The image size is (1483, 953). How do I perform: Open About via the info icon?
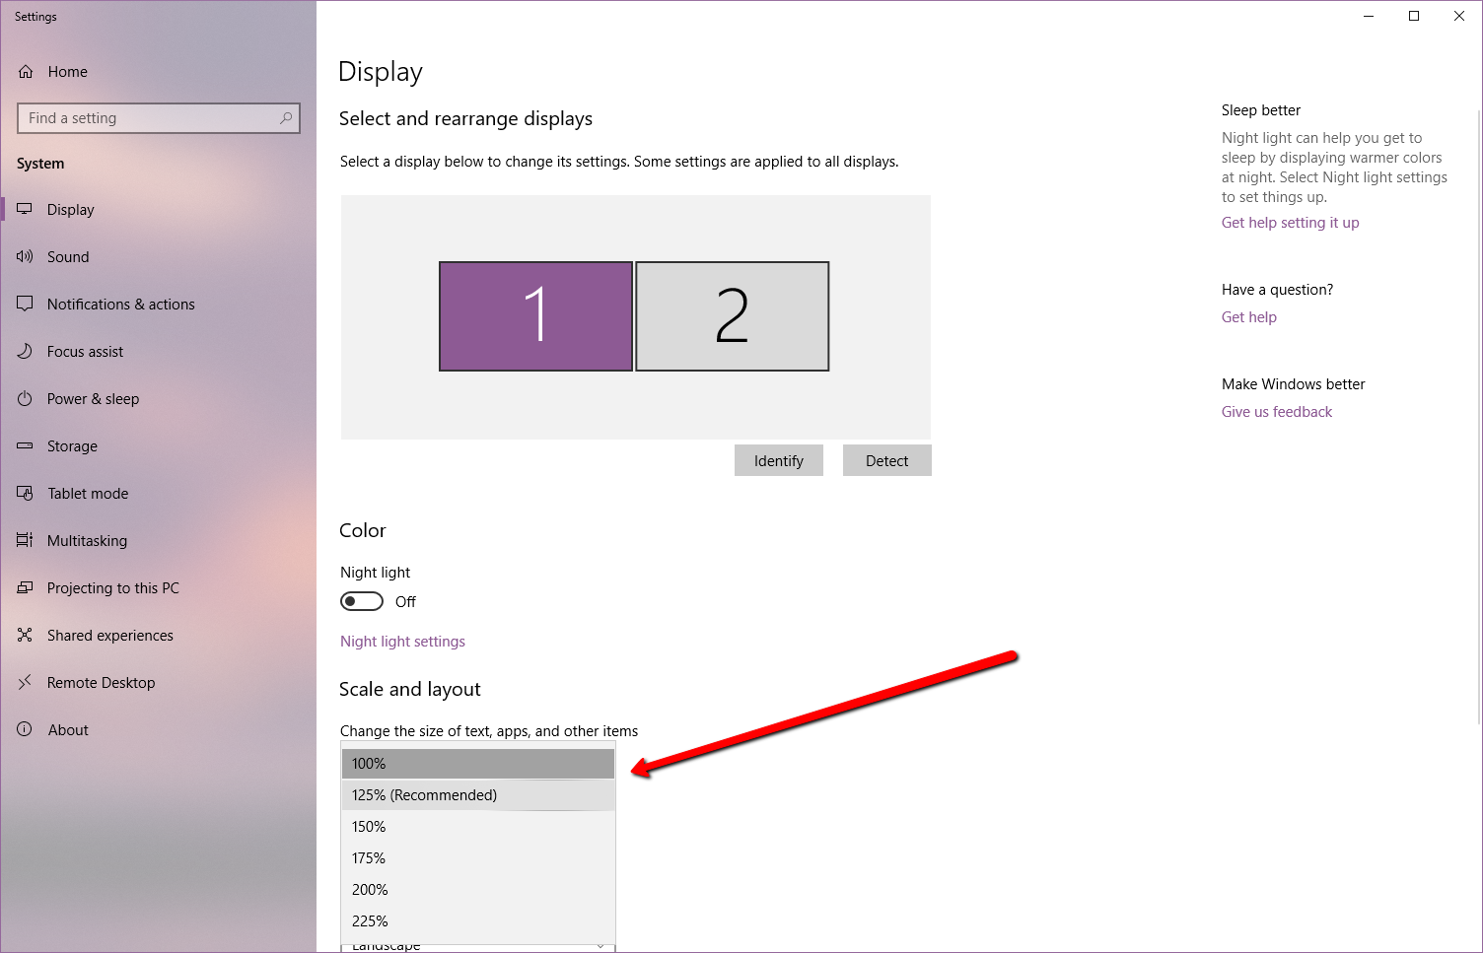pyautogui.click(x=25, y=730)
